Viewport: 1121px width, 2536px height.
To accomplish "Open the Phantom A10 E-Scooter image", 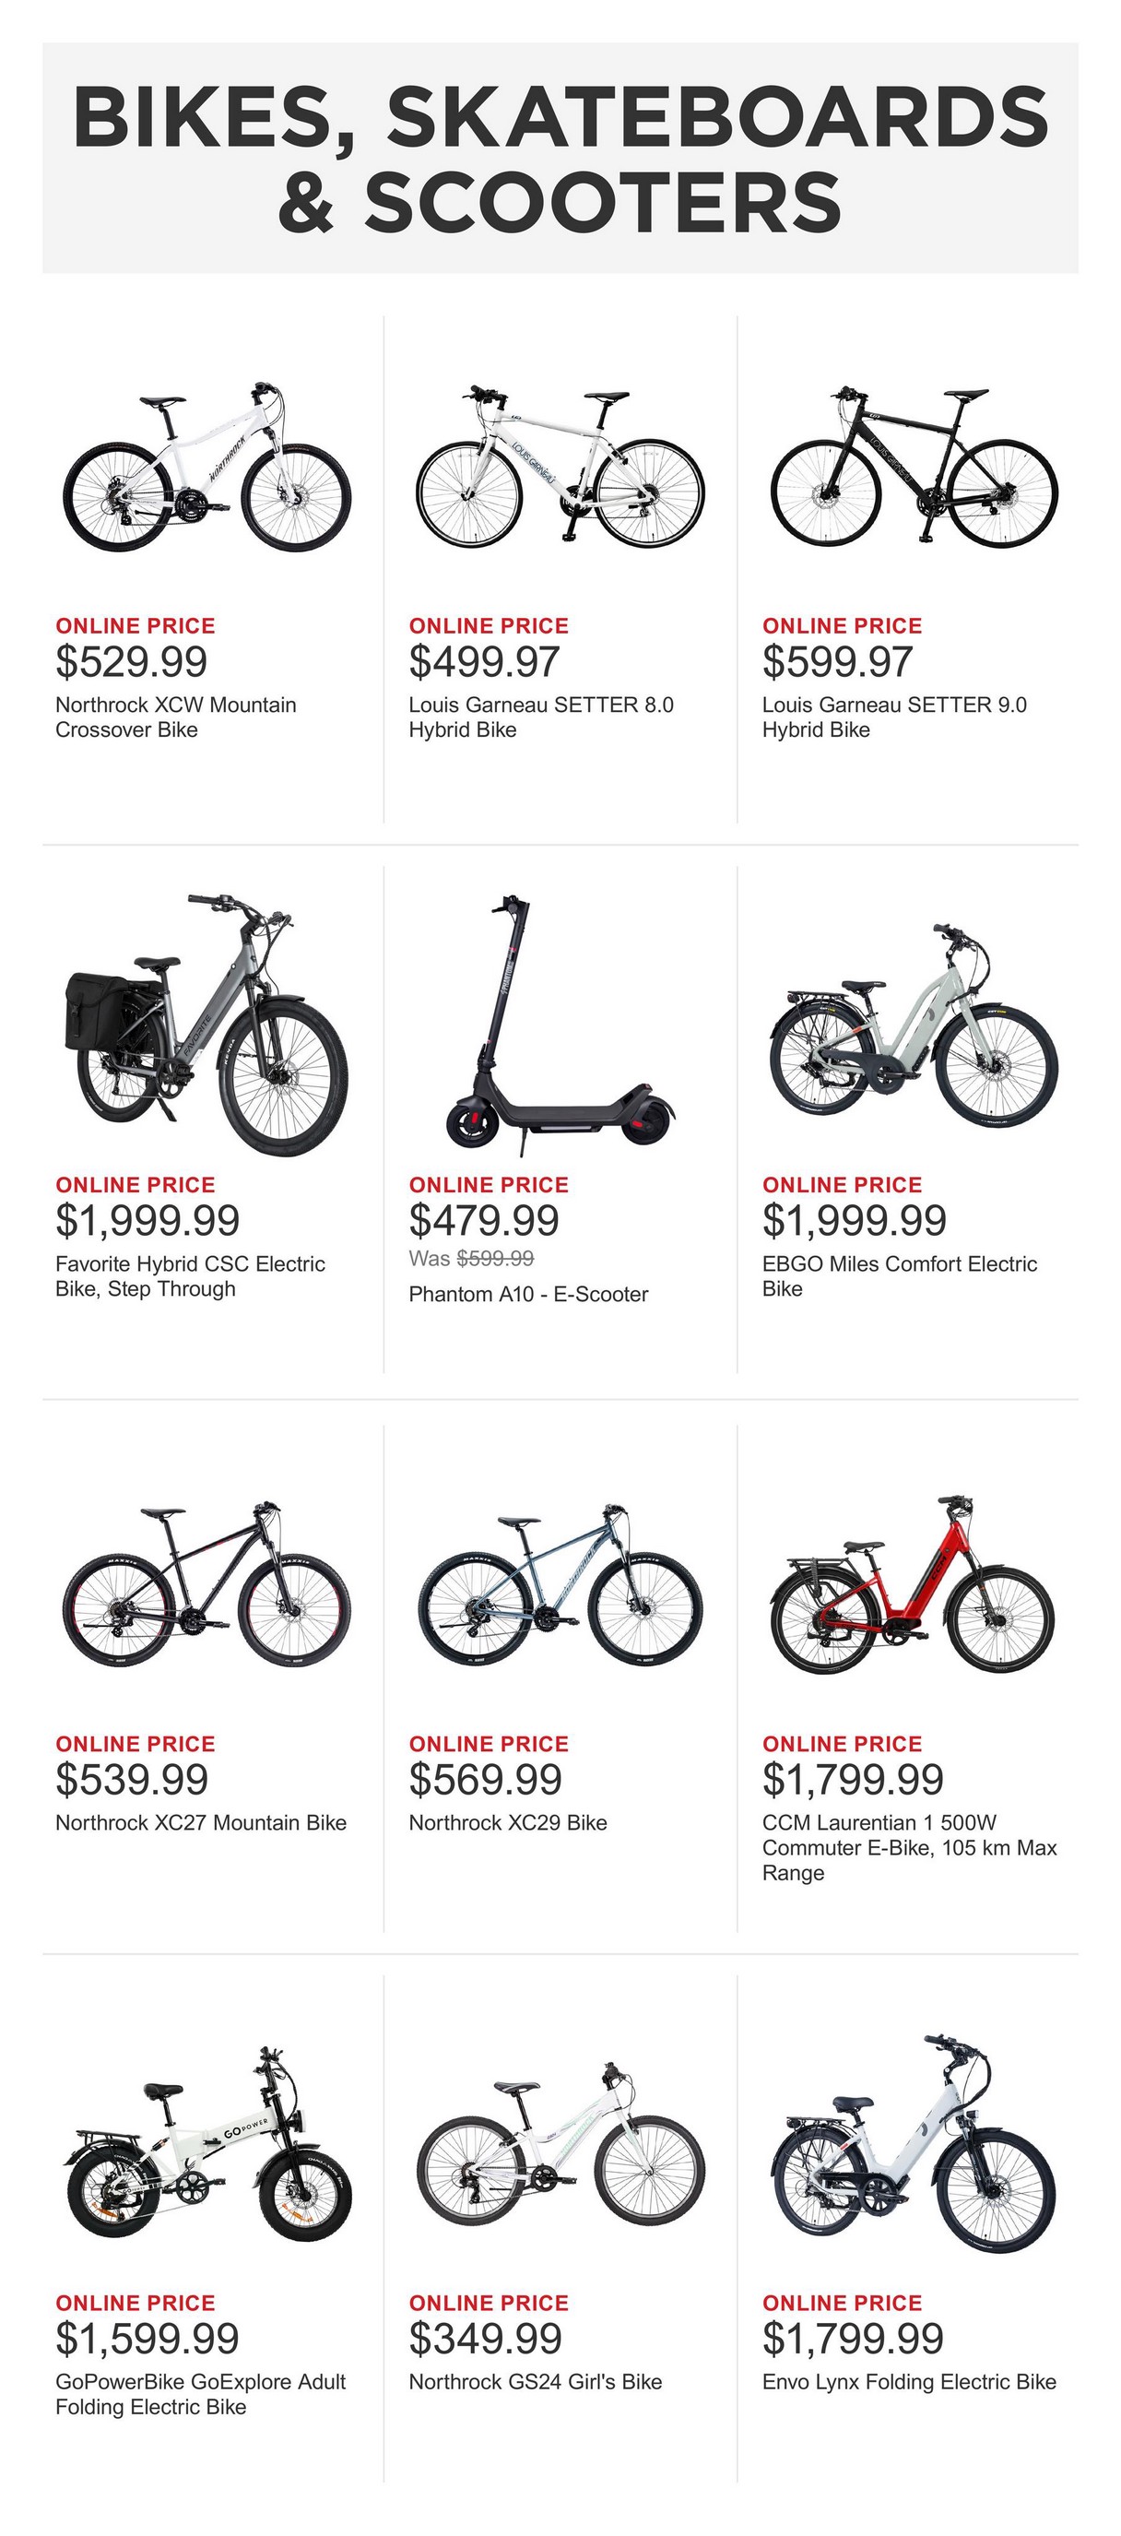I will coord(559,1025).
